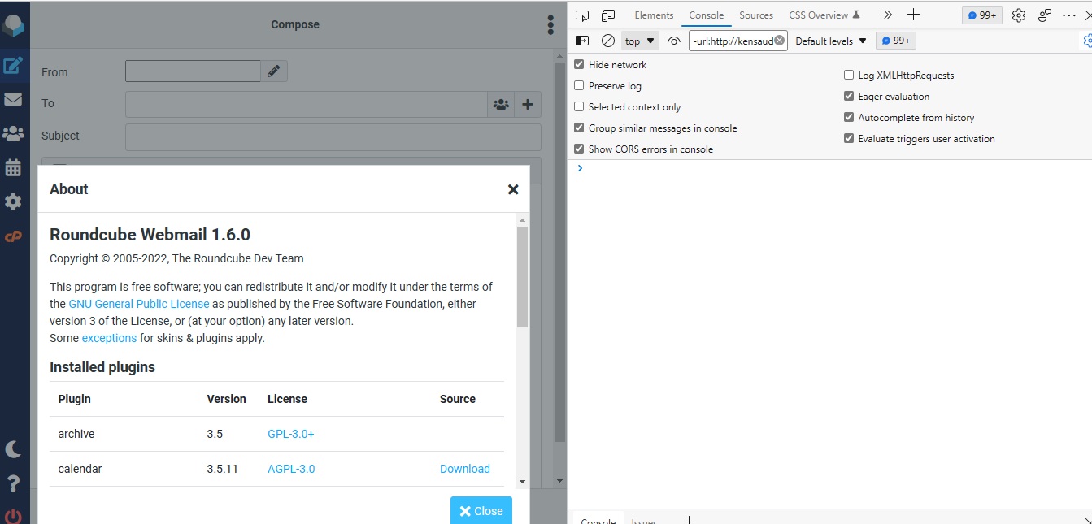Click the console filter input field
This screenshot has height=524, width=1092.
(734, 40)
